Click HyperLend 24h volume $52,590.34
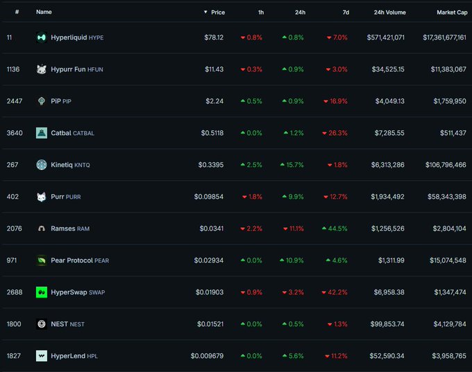This screenshot has height=372, width=472. click(387, 356)
